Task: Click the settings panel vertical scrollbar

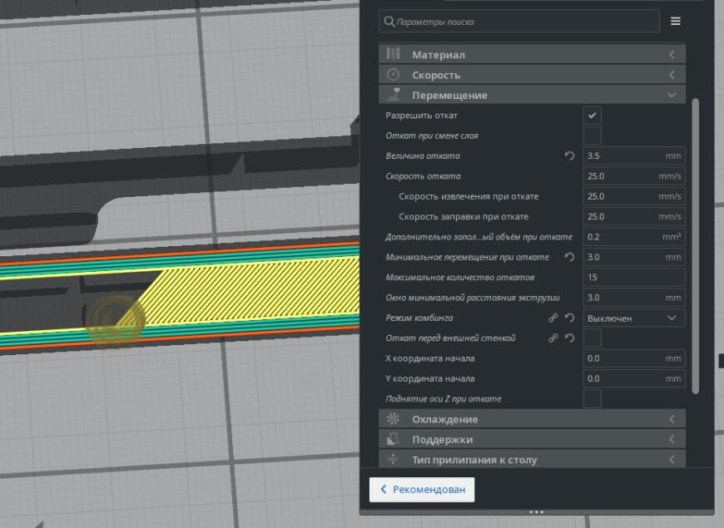Action: point(696,246)
